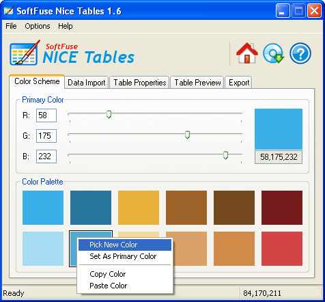Click the Ready status bar text
This screenshot has height=302, width=325.
pyautogui.click(x=14, y=293)
